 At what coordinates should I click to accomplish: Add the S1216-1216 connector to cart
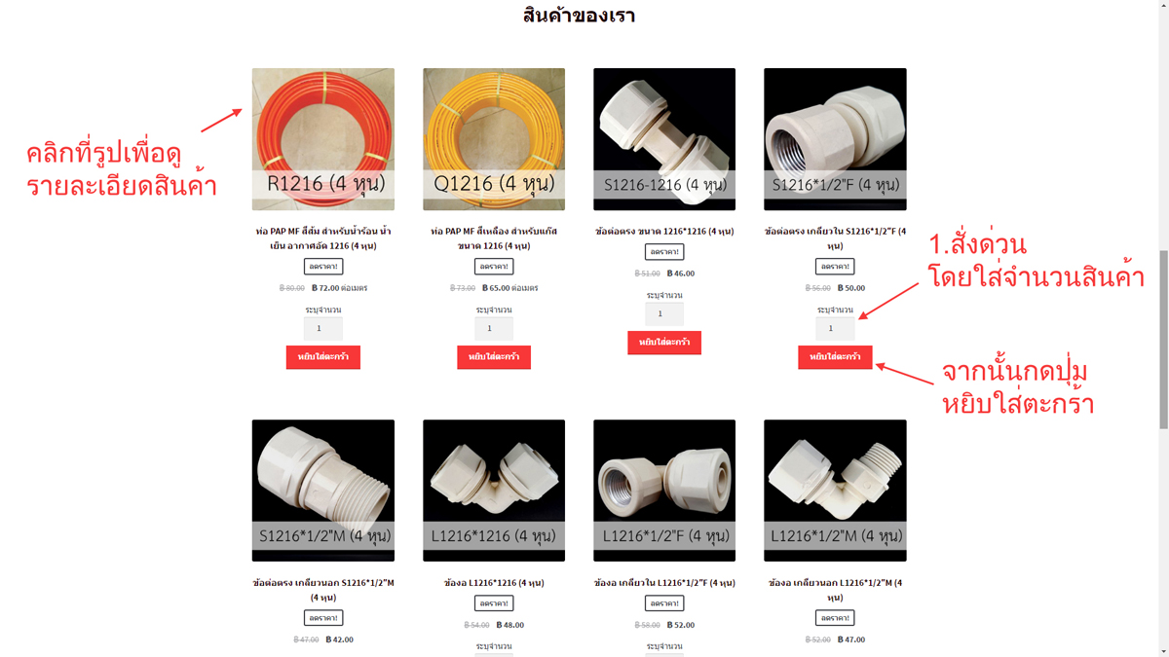point(664,343)
